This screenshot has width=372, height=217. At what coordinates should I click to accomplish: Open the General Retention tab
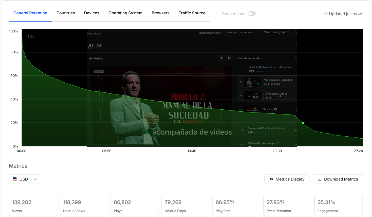pyautogui.click(x=30, y=13)
